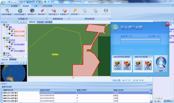Select 矿权区 under 查重项目区域类型
The image size is (174, 103).
click(147, 65)
